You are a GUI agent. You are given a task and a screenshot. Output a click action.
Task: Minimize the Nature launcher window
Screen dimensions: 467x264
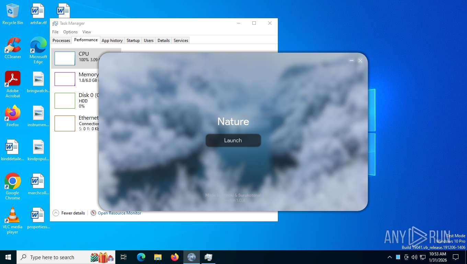click(351, 60)
